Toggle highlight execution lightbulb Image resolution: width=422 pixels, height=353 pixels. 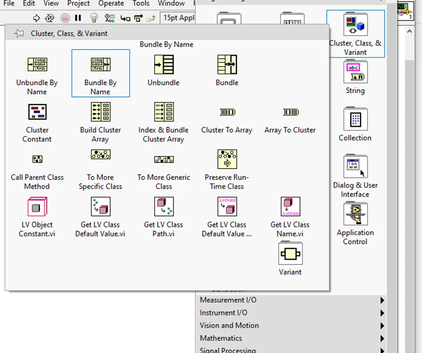pyautogui.click(x=93, y=18)
